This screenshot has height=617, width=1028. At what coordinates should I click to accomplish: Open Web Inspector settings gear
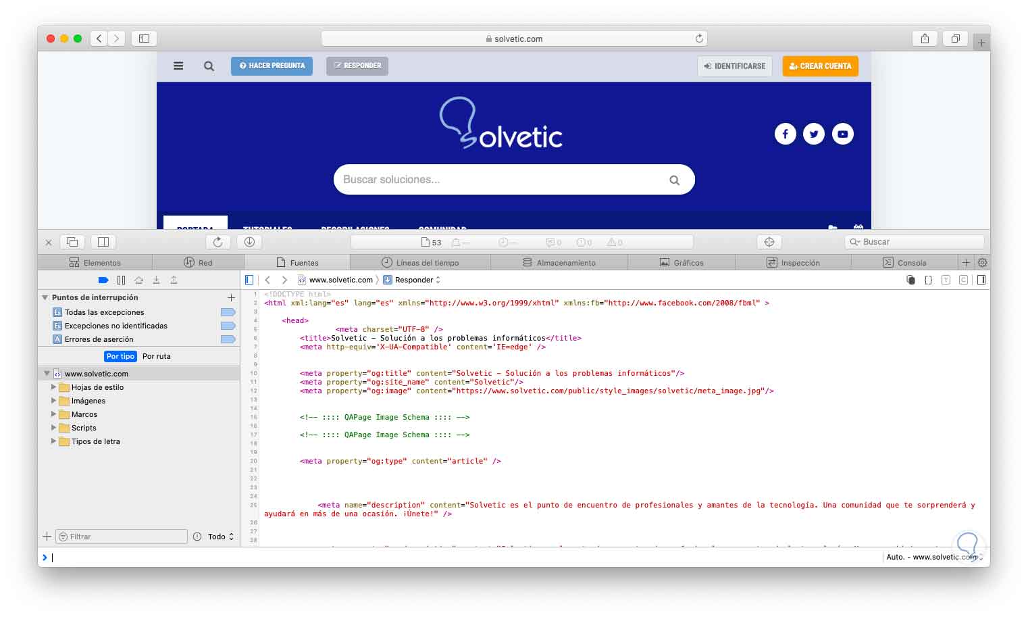[x=983, y=262]
